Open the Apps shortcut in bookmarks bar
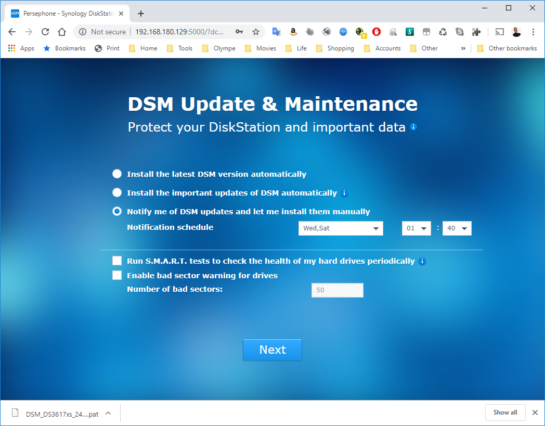Screen dimensions: 545x426 tap(21, 48)
